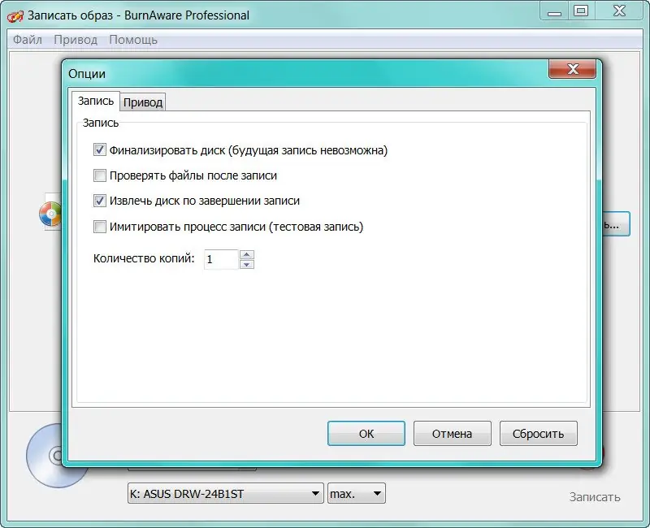Close the BurnAware Professional window

coord(619,11)
